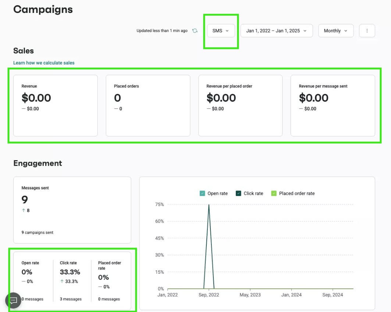Click the Placed order rate 0% value

[x=103, y=277]
